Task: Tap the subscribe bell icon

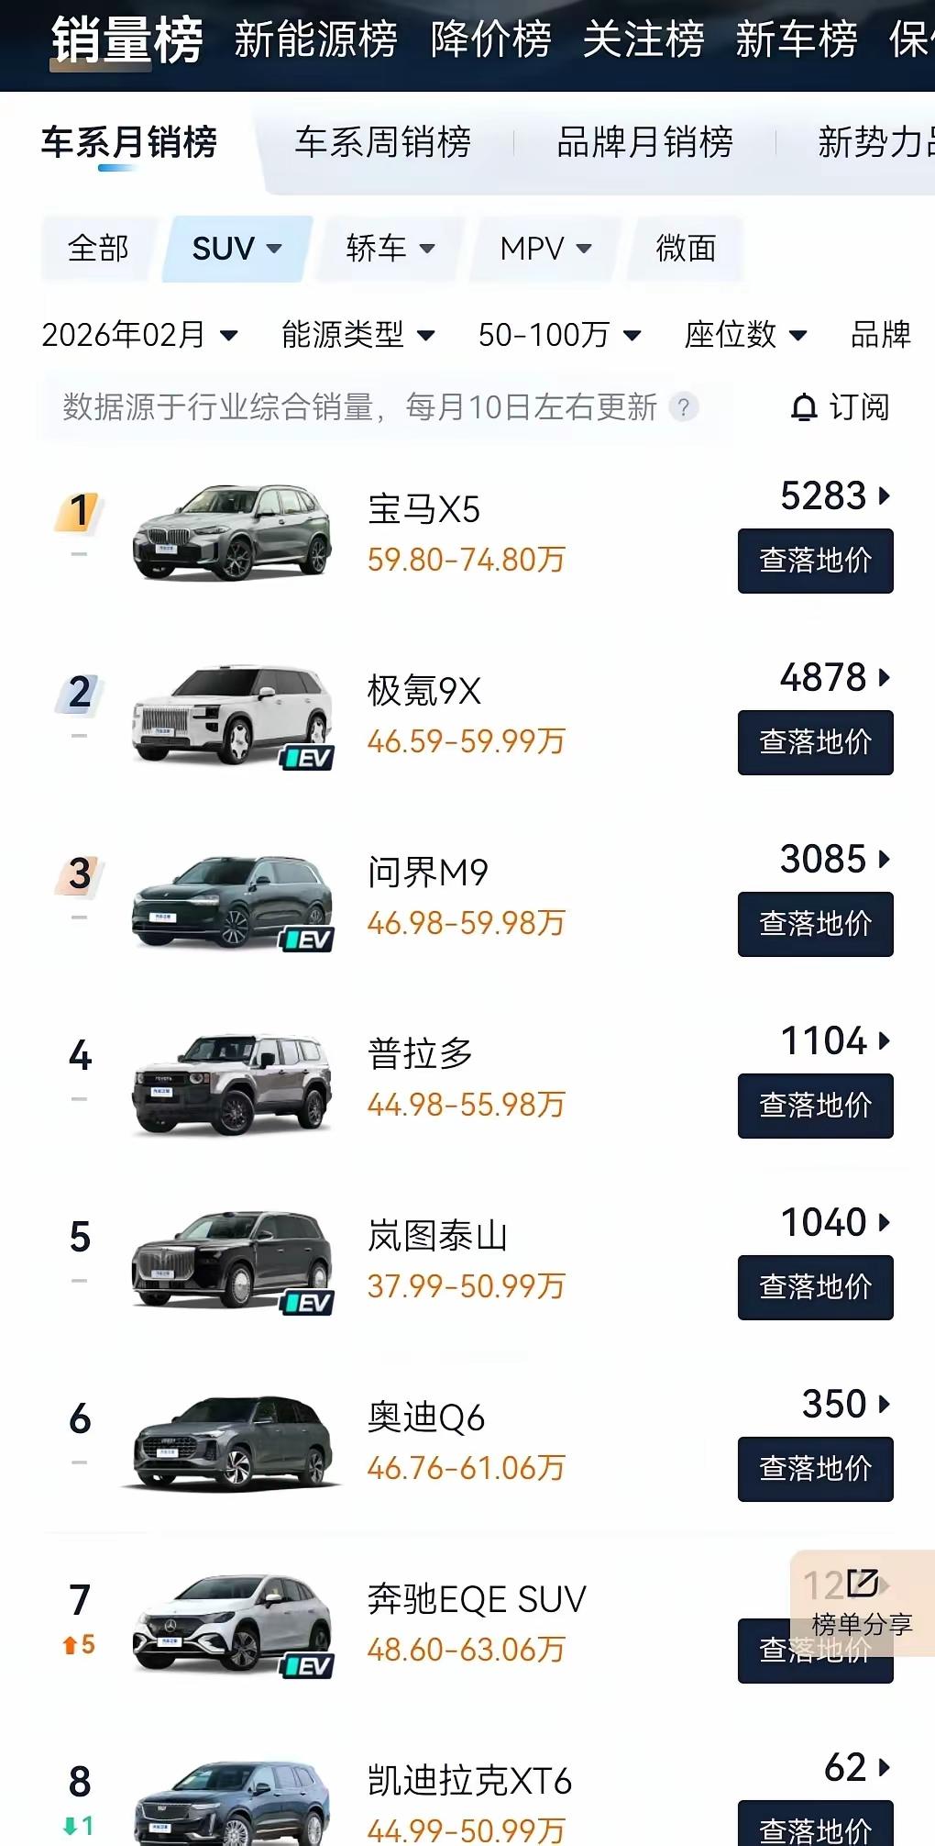Action: point(804,407)
